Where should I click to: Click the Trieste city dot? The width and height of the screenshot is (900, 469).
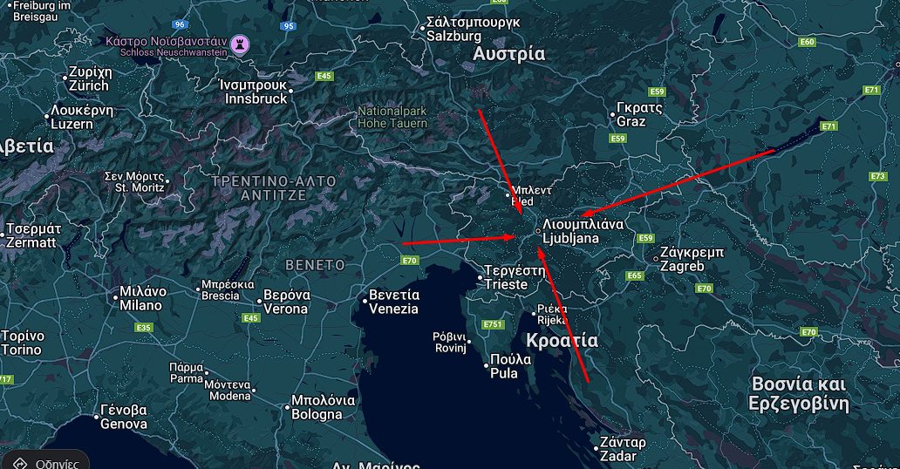[481, 277]
